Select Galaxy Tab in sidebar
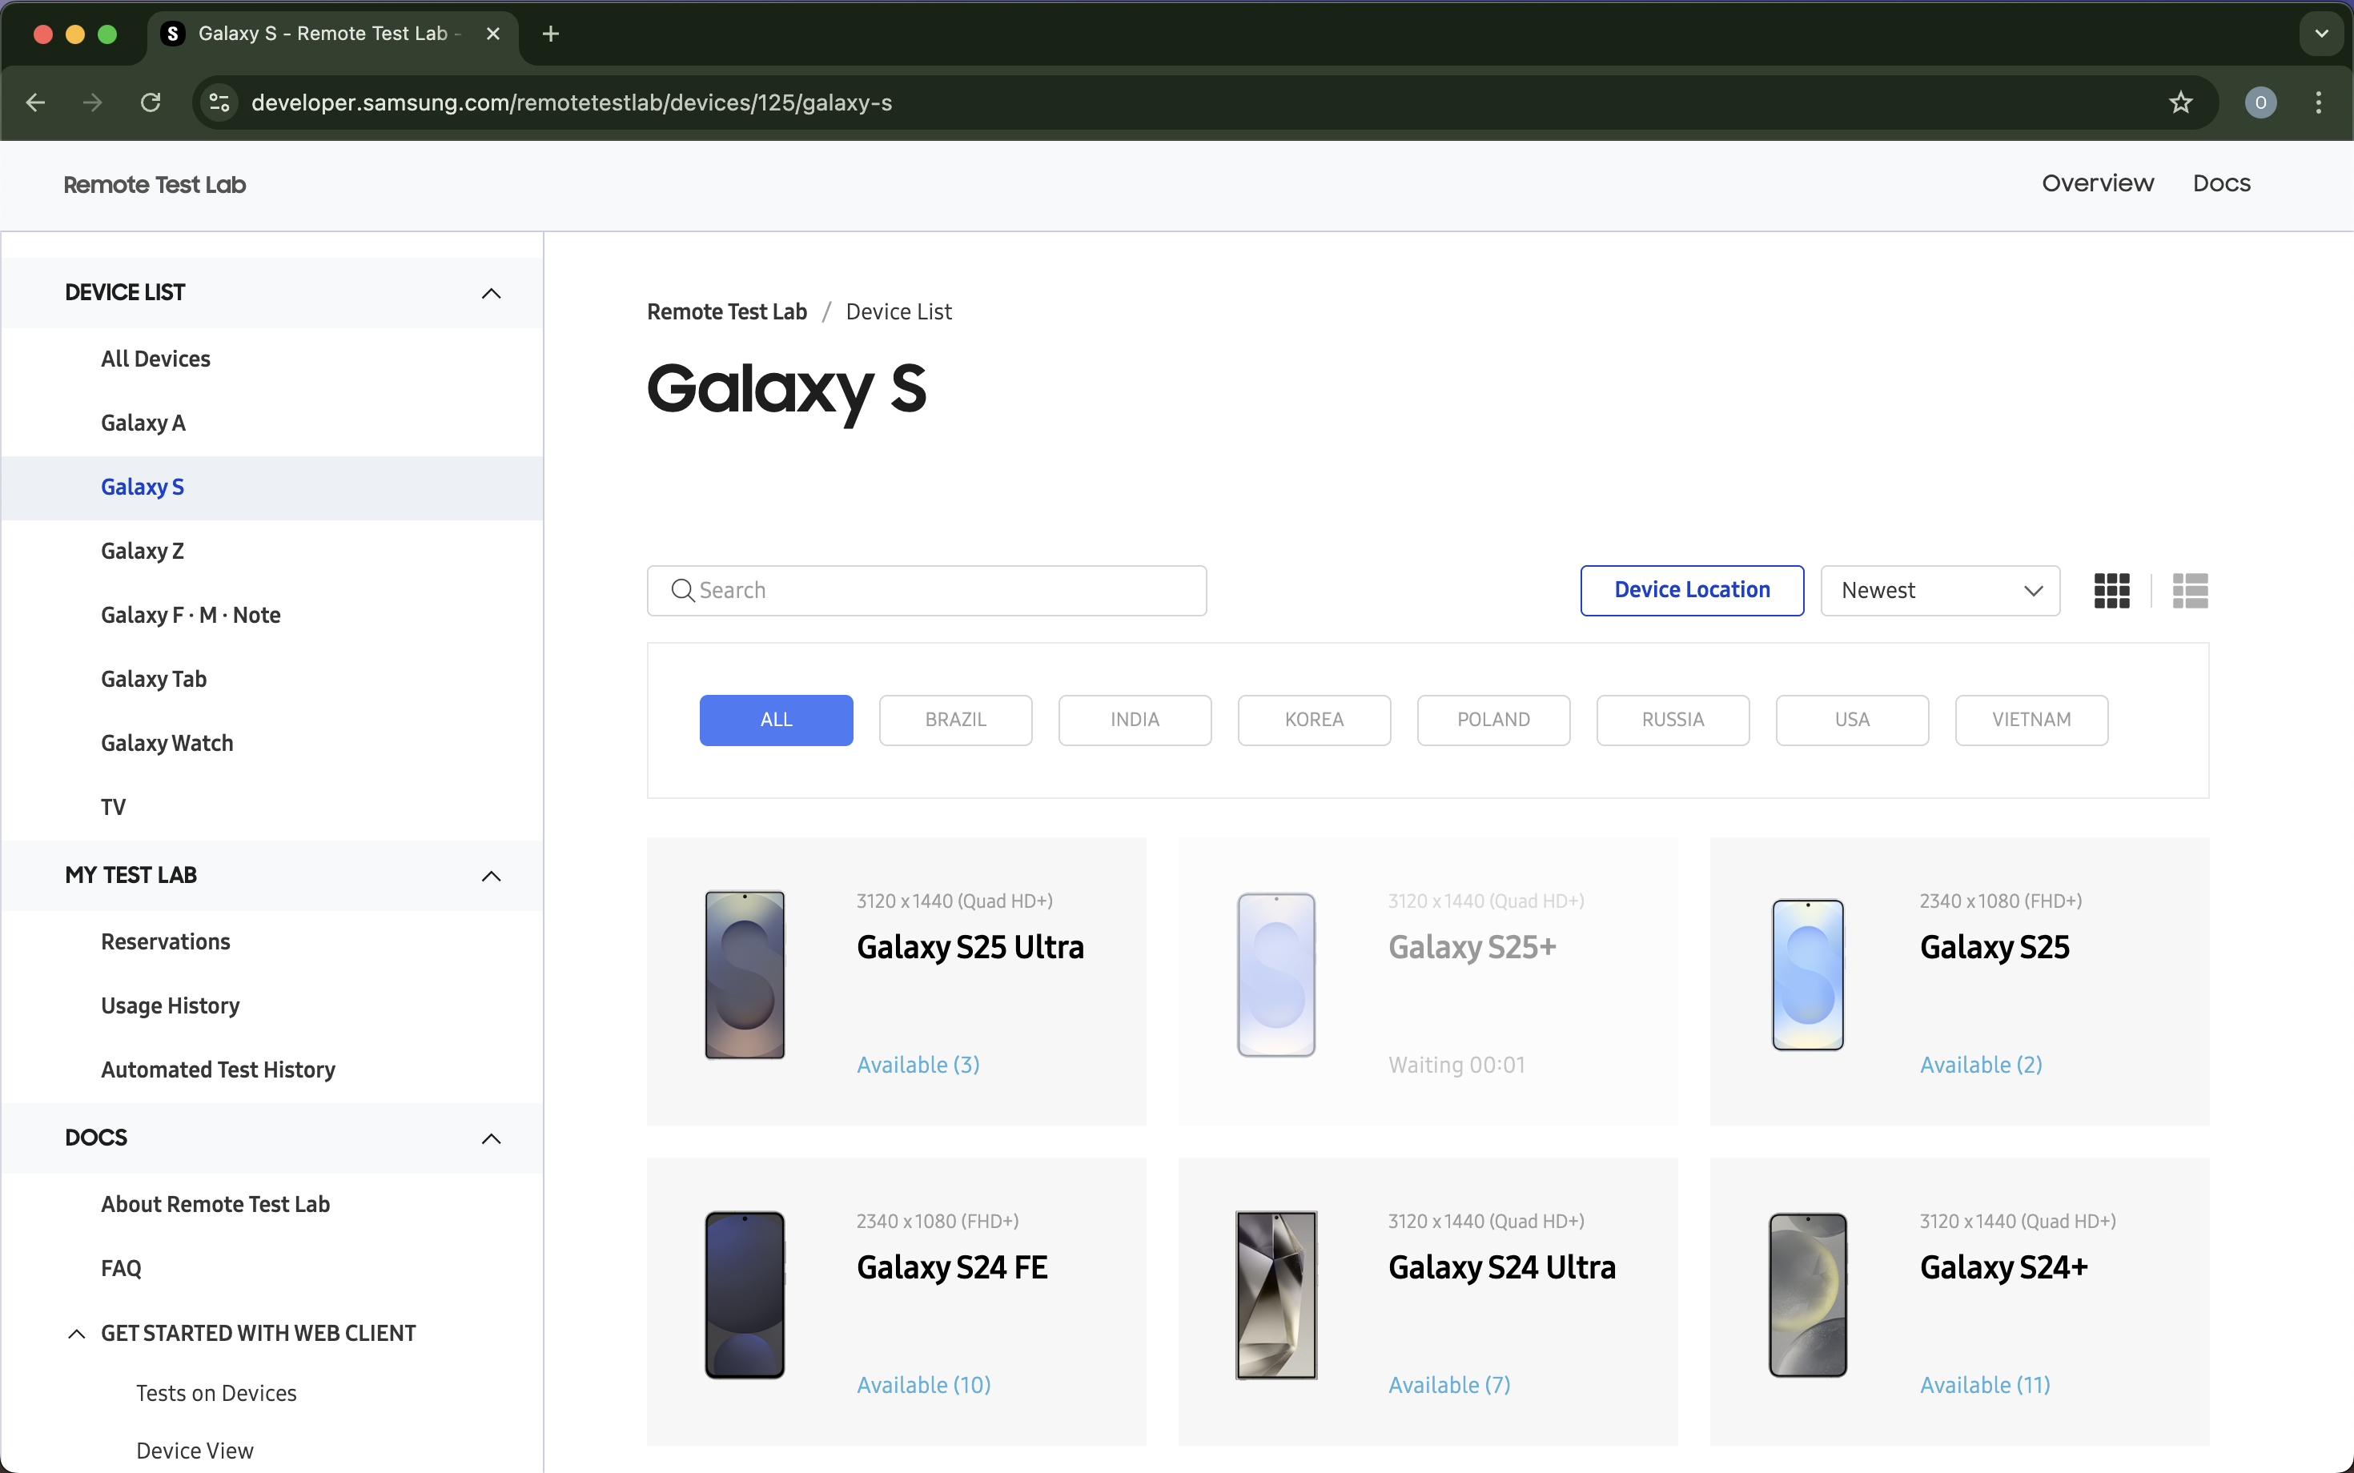 click(x=153, y=679)
